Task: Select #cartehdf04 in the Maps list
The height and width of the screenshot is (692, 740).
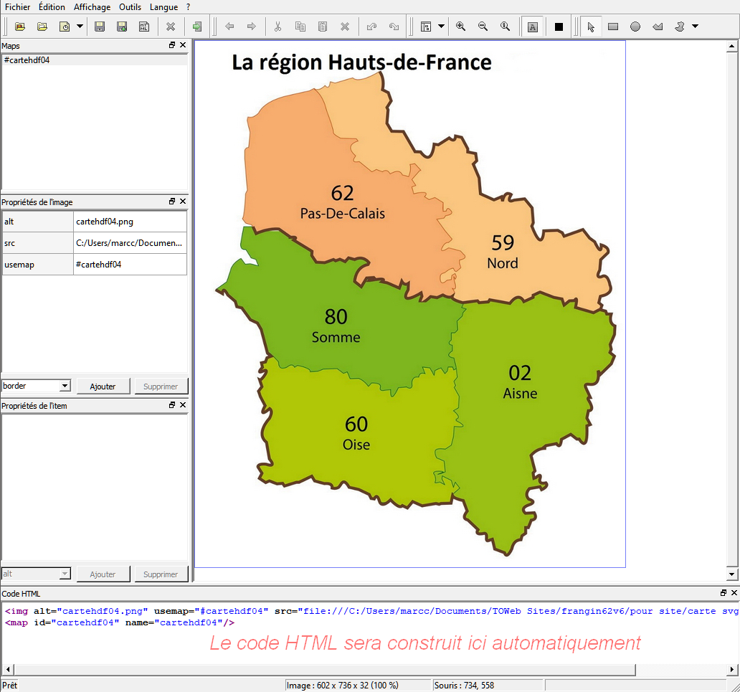Action: coord(27,60)
